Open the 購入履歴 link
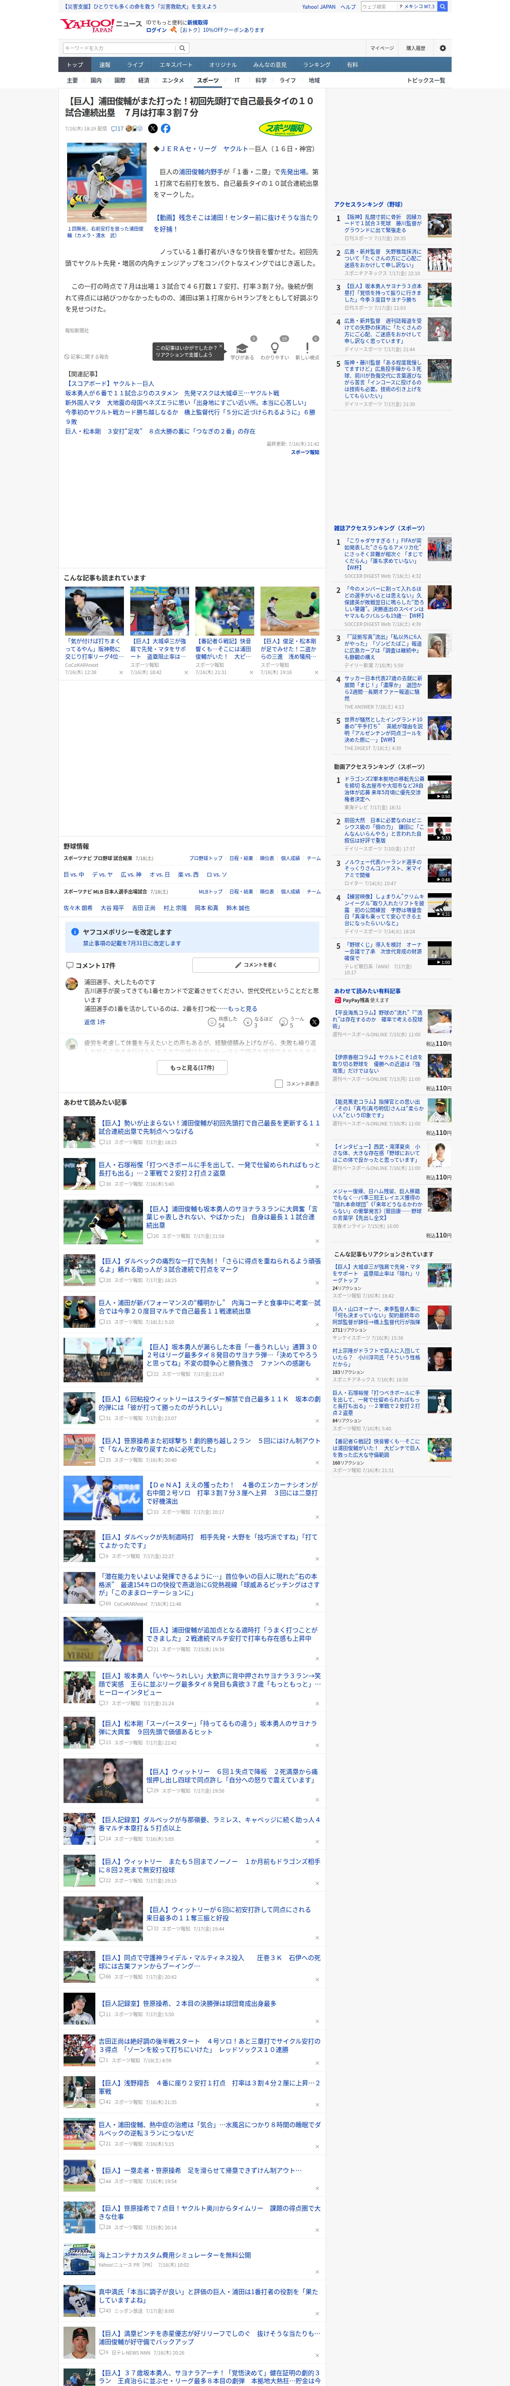Viewport: 510px width, 2386px height. [x=415, y=48]
